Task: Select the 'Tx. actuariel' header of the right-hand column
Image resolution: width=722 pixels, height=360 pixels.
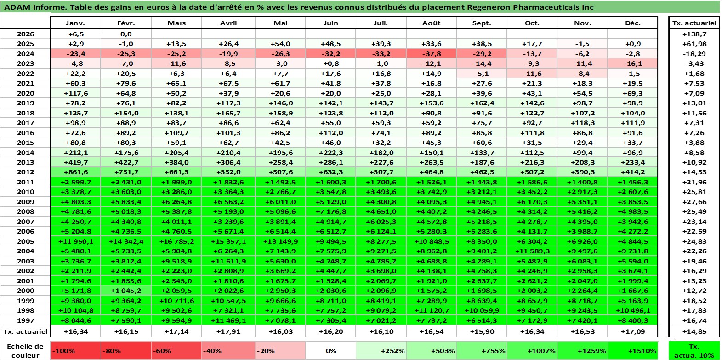Action: [694, 23]
